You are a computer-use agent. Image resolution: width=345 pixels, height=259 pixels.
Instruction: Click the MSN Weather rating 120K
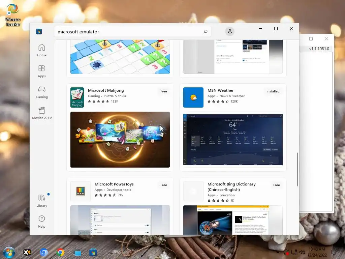tap(223, 101)
